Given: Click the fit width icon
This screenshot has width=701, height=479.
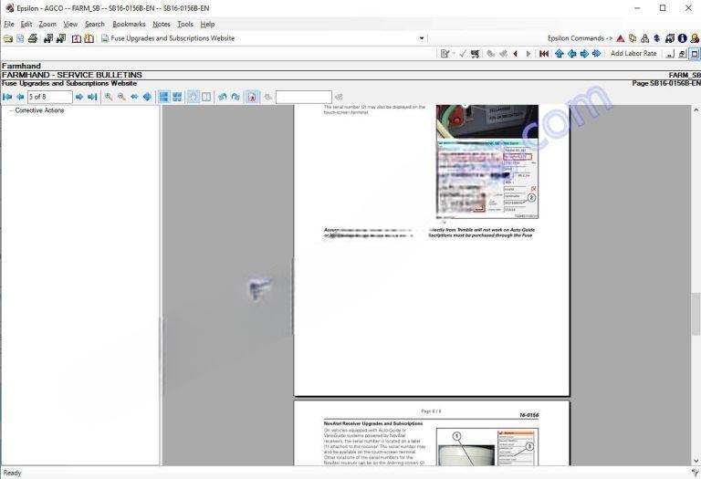Looking at the screenshot, I should [x=134, y=97].
